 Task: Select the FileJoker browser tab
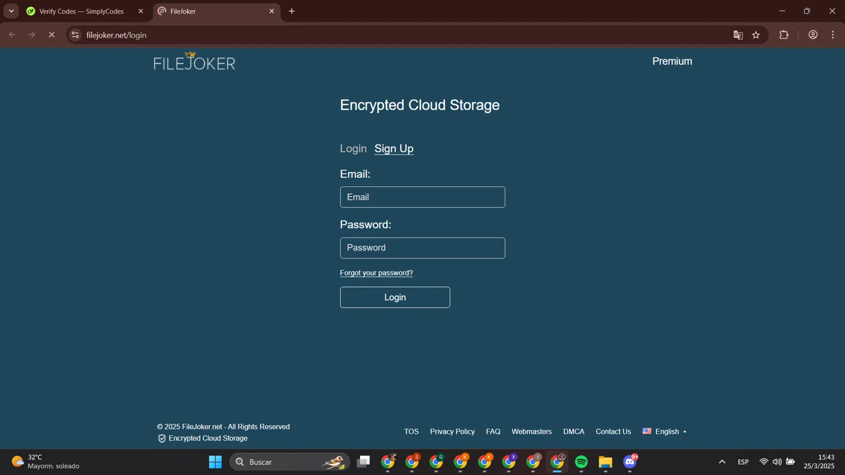(216, 11)
